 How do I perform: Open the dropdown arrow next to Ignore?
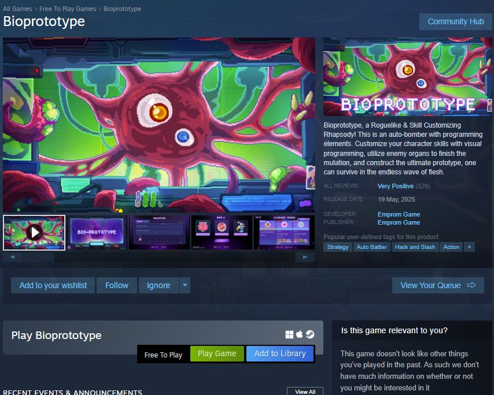click(185, 285)
